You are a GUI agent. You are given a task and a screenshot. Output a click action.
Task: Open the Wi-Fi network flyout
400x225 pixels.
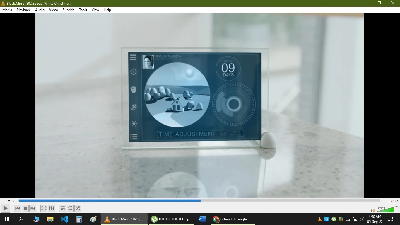[x=348, y=219]
